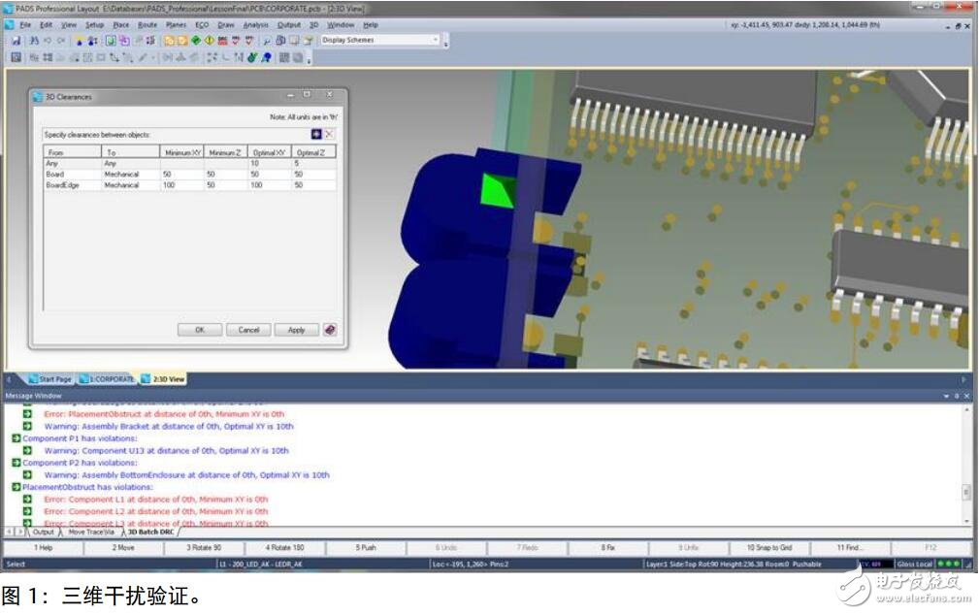Click the green arrow beside Component L1 error
Image resolution: width=979 pixels, height=614 pixels.
(28, 500)
